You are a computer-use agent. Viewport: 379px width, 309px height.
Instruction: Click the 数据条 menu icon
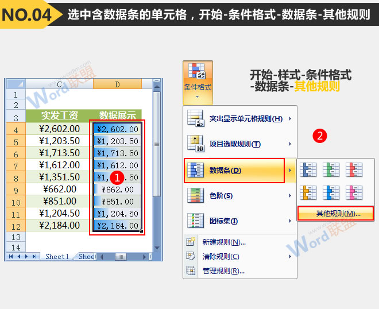196,170
